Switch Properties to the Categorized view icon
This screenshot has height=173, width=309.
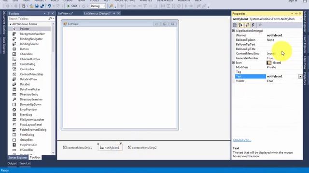[x=235, y=25]
